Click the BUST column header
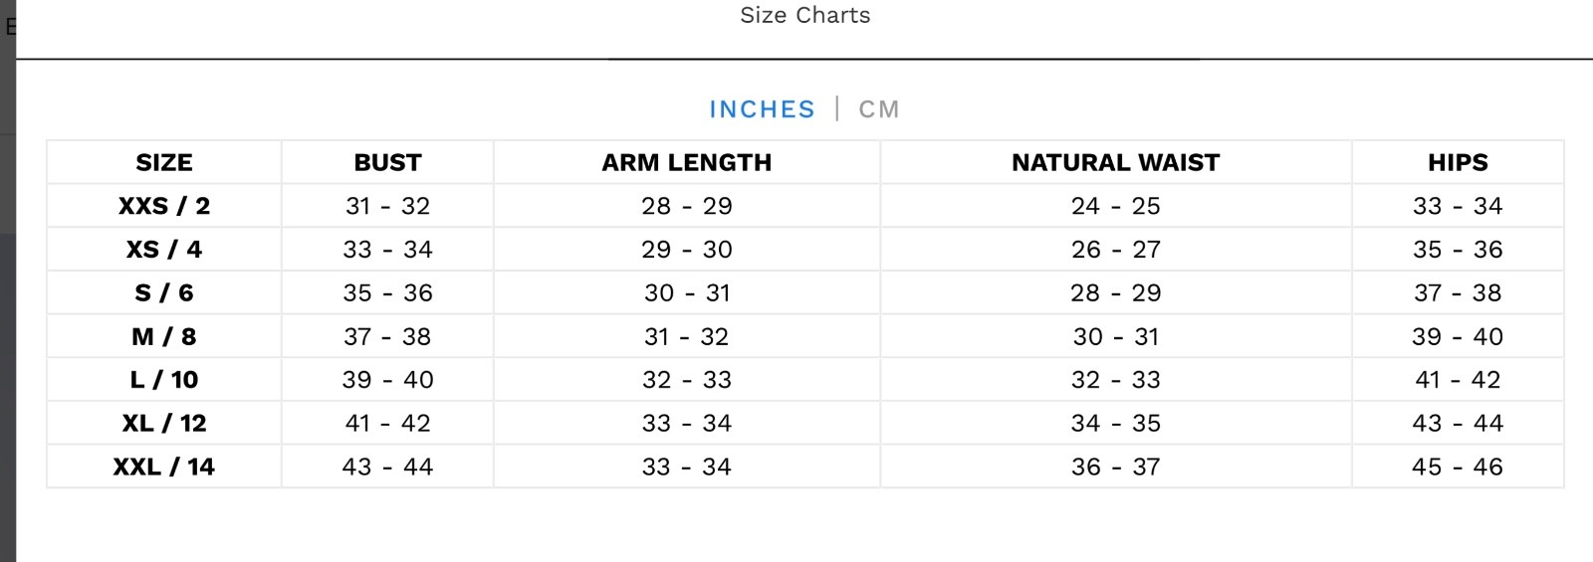This screenshot has height=562, width=1593. (x=387, y=162)
